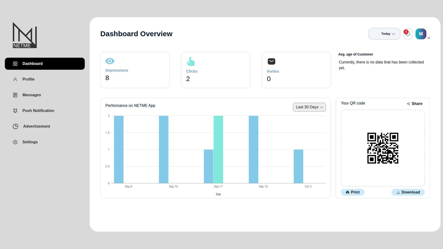Open the Advertisement section
Screen dimensions: 443x249
37,126
